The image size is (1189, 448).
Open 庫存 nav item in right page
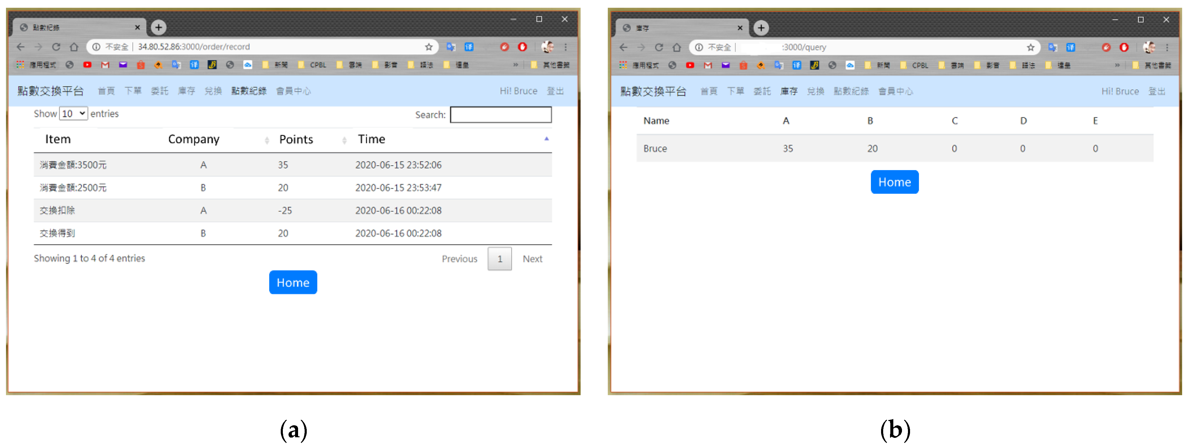[x=789, y=91]
